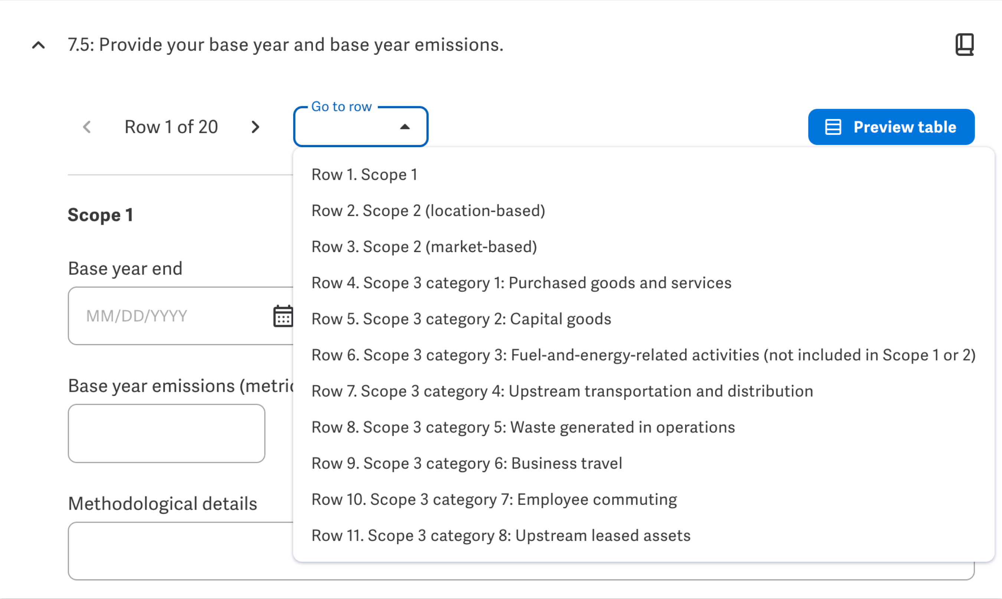Select Row 11 Upstream leased assets

point(643,535)
